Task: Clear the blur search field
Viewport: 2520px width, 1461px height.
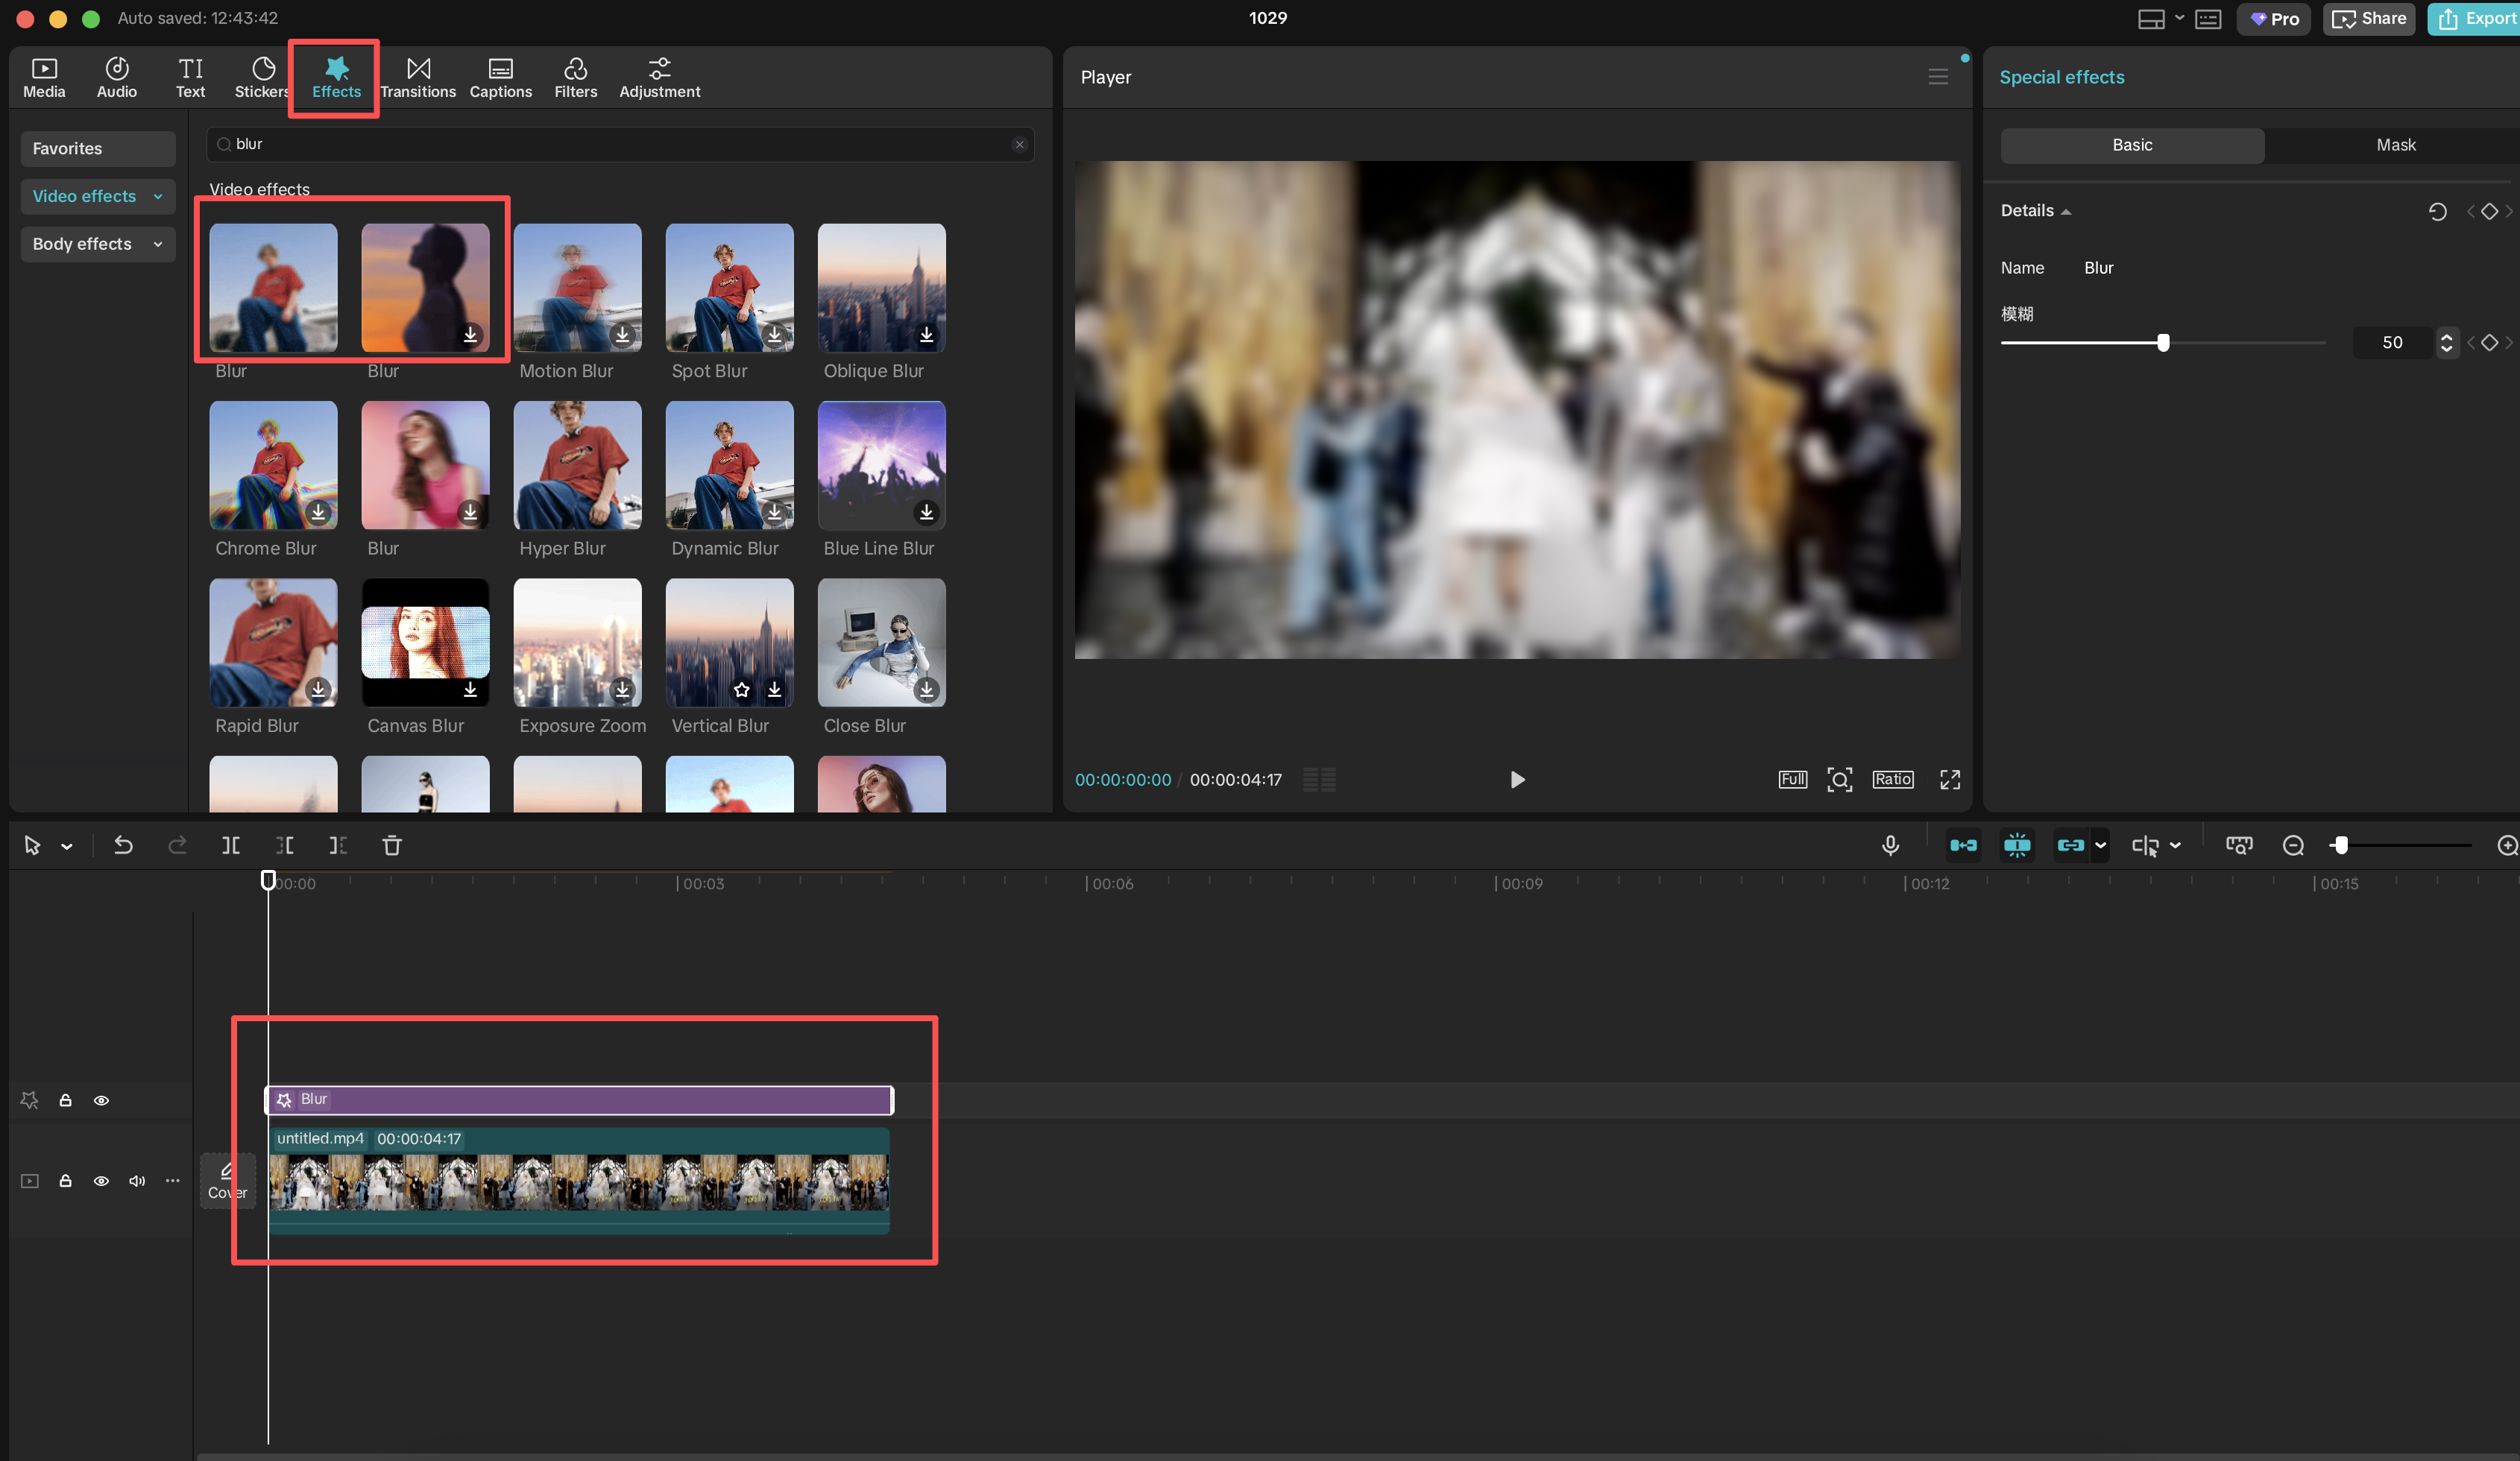Action: coord(1019,144)
